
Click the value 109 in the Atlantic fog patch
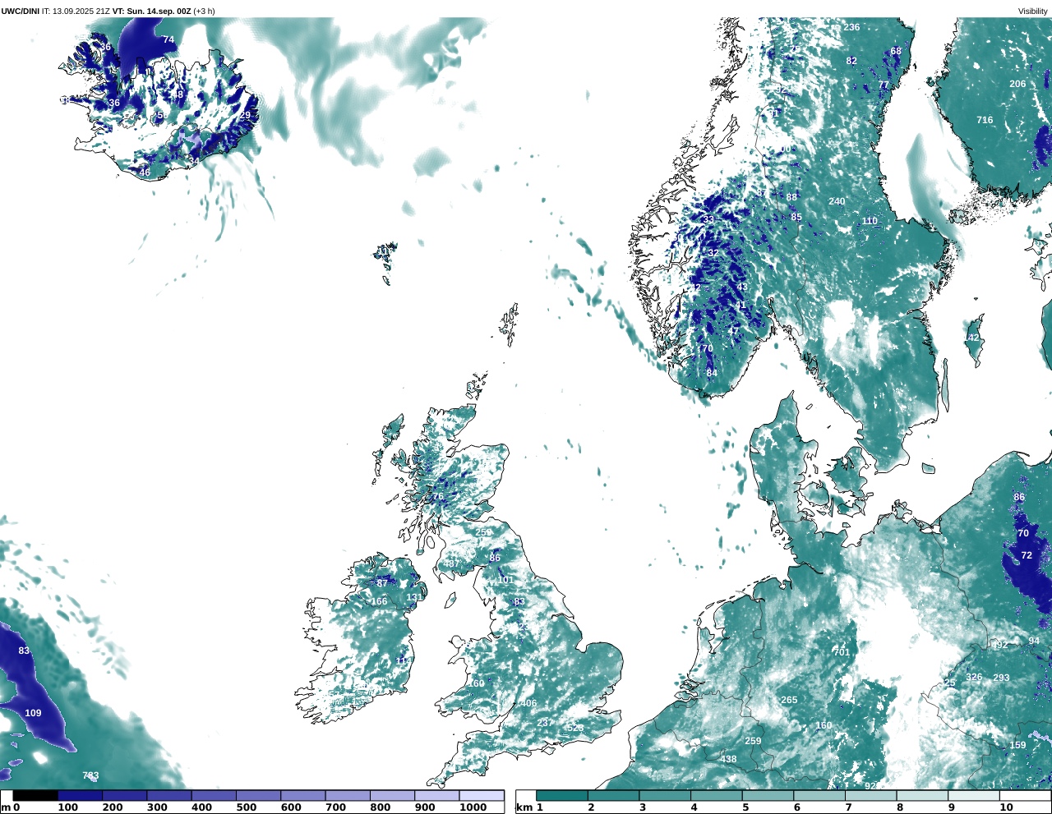tap(33, 713)
